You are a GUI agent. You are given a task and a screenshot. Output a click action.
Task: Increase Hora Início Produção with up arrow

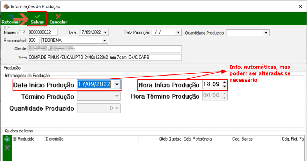225,82
